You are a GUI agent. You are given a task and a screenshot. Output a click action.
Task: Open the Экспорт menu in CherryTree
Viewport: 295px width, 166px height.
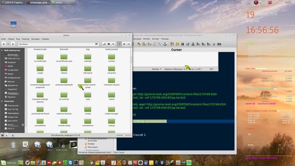pos(156,39)
